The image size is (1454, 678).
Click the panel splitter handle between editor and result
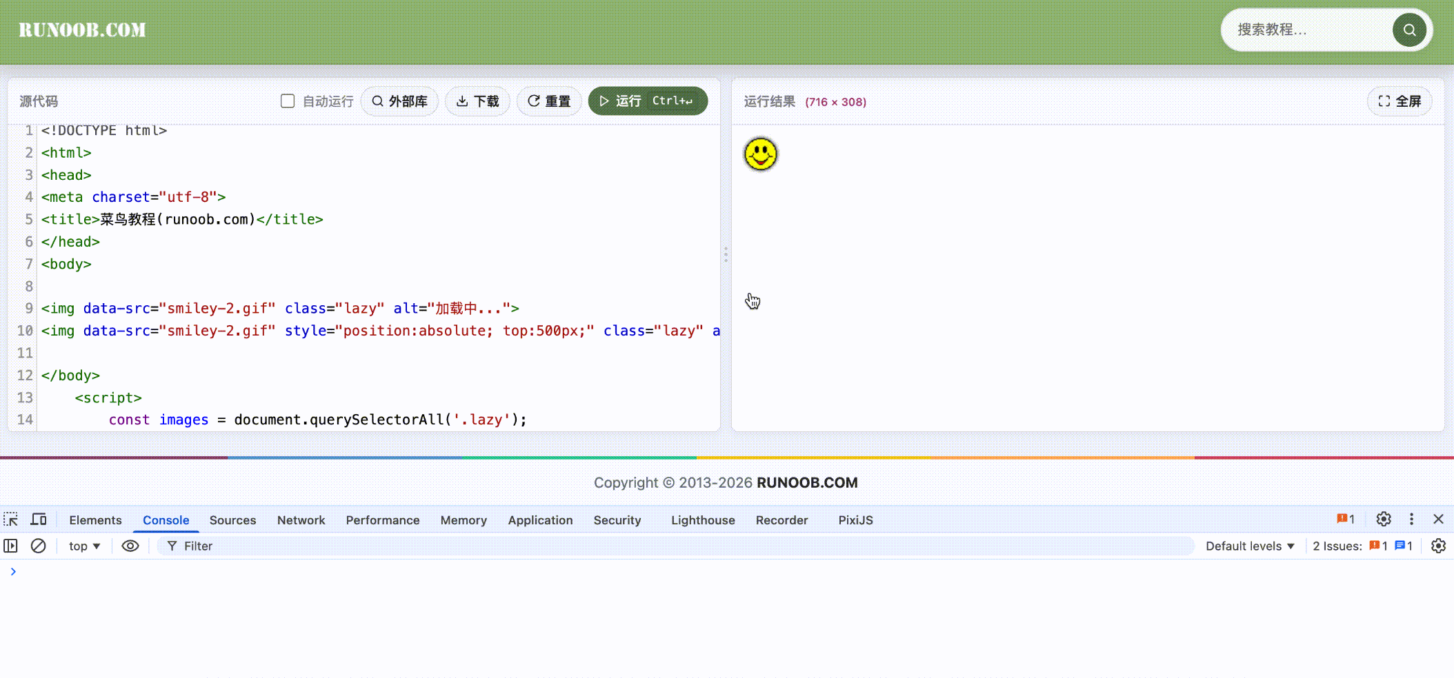(726, 254)
